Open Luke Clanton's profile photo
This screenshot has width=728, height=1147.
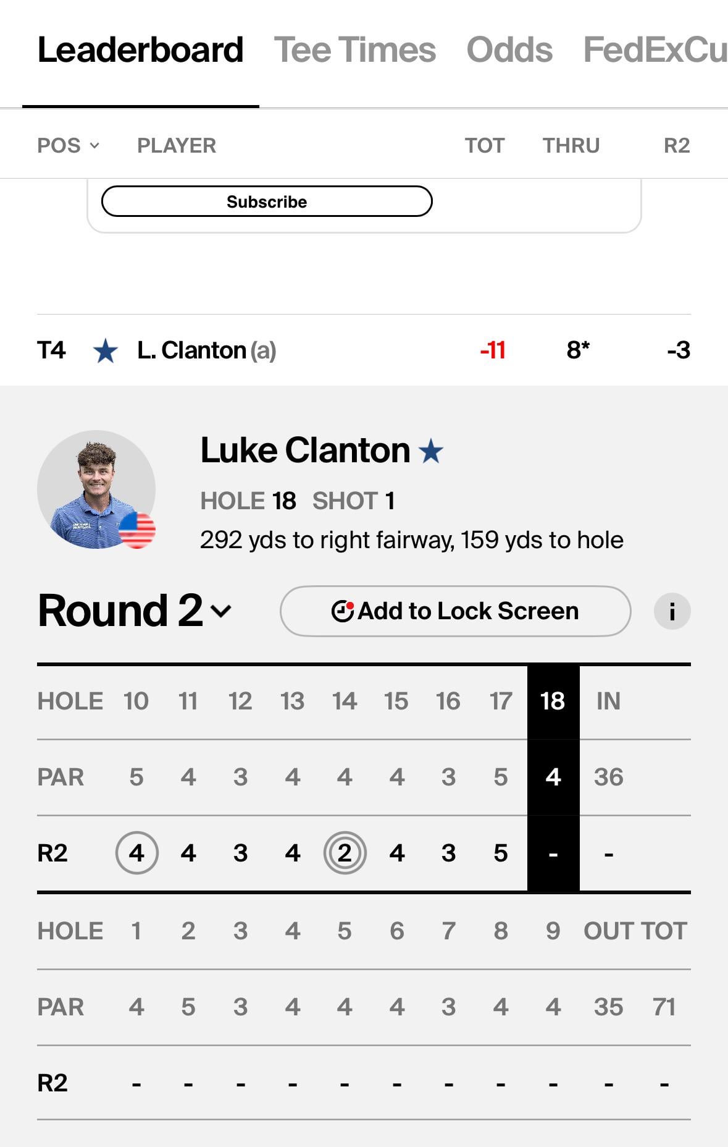pyautogui.click(x=96, y=489)
